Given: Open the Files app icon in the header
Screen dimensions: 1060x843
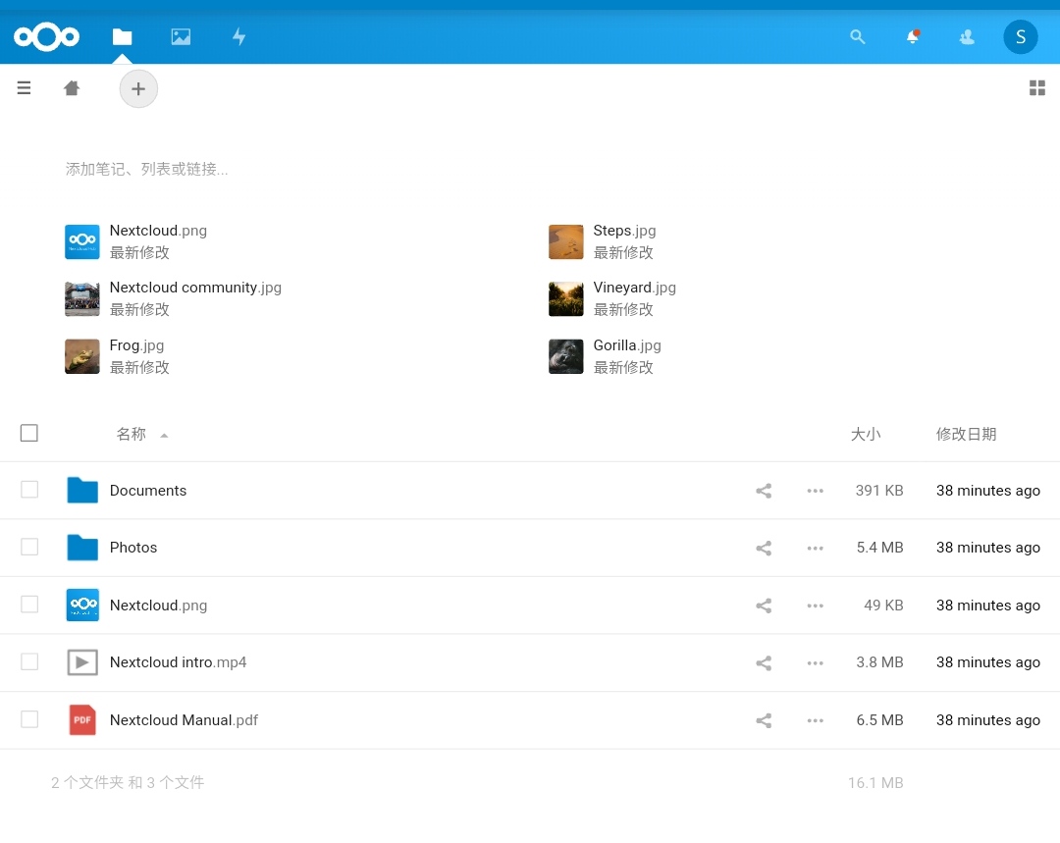Looking at the screenshot, I should 123,36.
